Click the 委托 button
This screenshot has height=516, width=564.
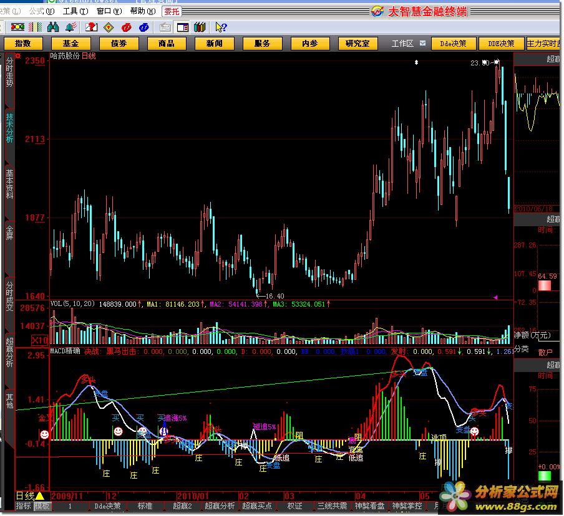(x=172, y=11)
